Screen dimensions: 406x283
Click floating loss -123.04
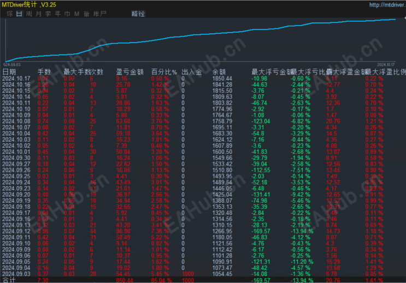pyautogui.click(x=261, y=121)
